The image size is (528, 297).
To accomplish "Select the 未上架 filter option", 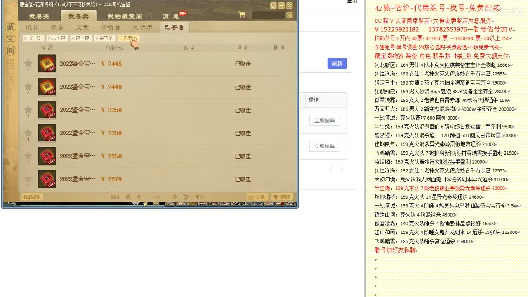I will click(57, 38).
